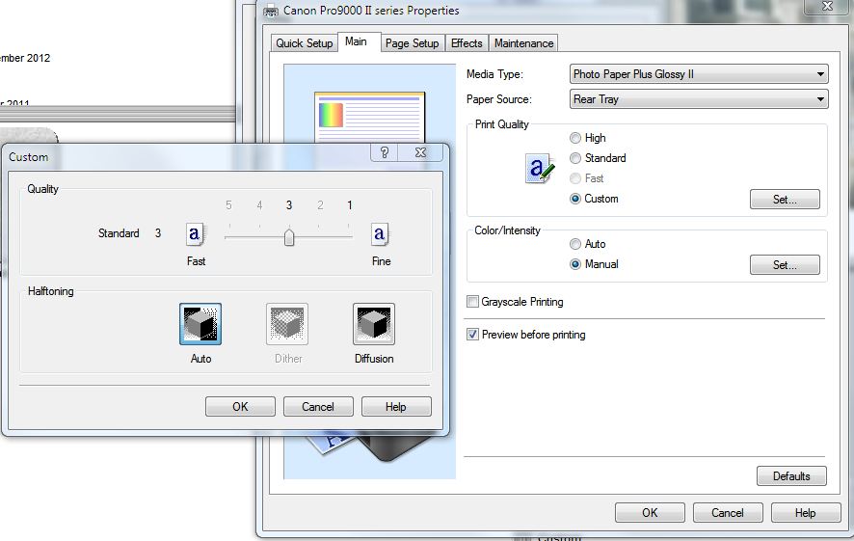The width and height of the screenshot is (854, 541).
Task: Click quality level 1 on slider scale
Action: [x=350, y=205]
